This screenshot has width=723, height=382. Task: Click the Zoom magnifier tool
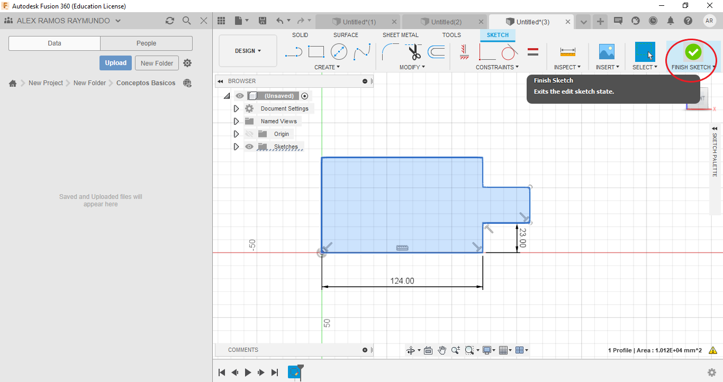(455, 350)
